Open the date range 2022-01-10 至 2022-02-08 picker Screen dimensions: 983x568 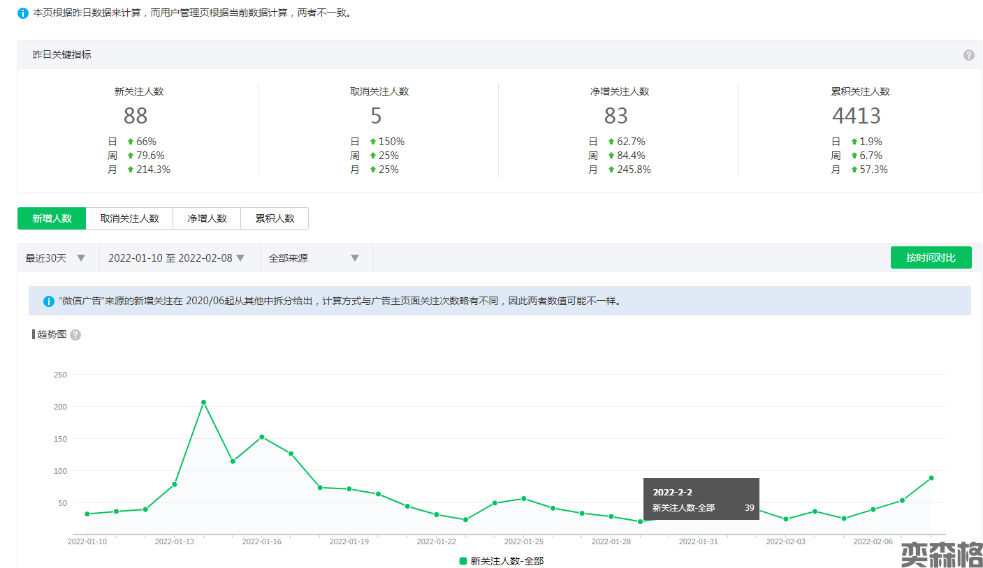[177, 258]
